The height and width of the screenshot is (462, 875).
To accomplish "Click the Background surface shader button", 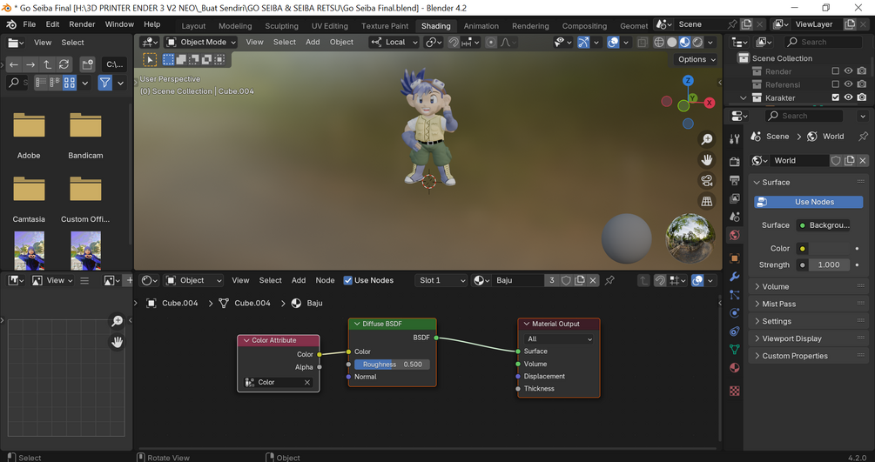I will (x=823, y=225).
